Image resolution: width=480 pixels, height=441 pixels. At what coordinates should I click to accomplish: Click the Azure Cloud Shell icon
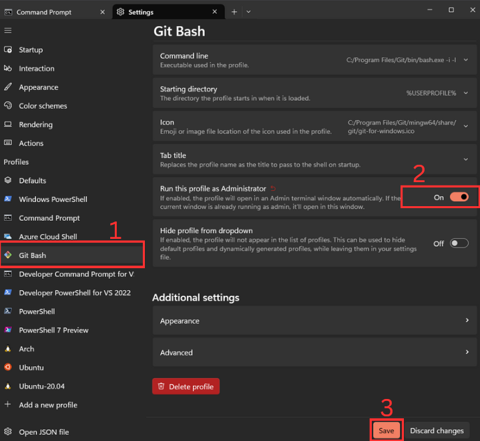(x=8, y=236)
